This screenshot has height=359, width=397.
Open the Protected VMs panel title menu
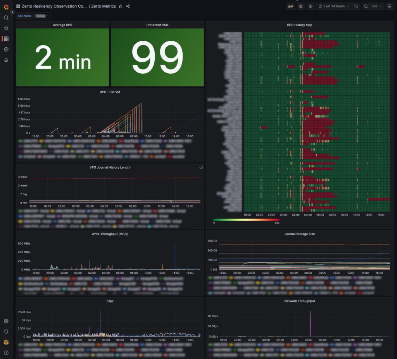(x=157, y=25)
